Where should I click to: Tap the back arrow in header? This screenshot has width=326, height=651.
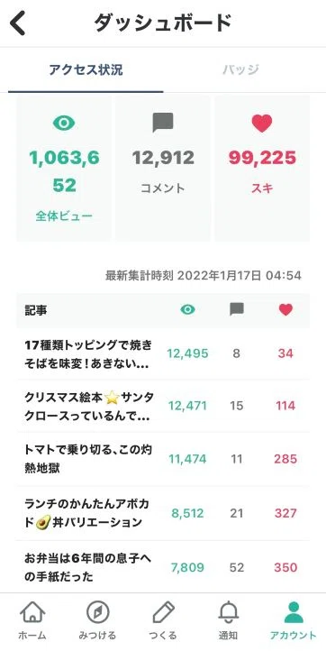coord(18,23)
